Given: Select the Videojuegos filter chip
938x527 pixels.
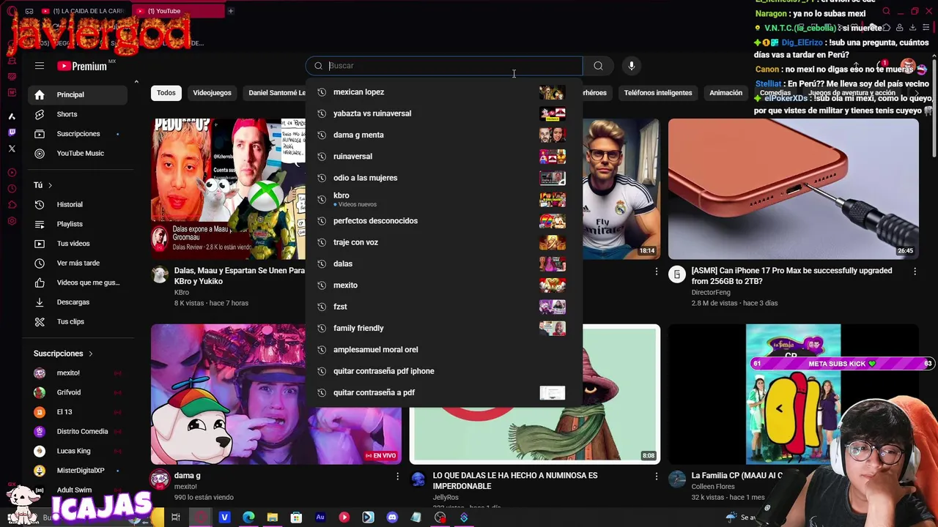Looking at the screenshot, I should click(x=212, y=93).
